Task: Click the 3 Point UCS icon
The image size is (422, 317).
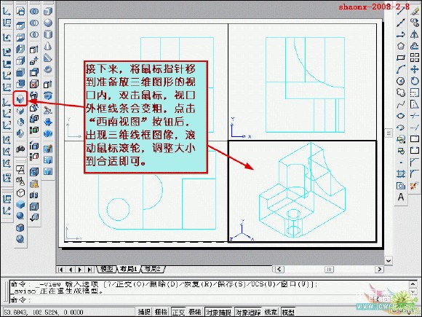Action: click(7, 125)
